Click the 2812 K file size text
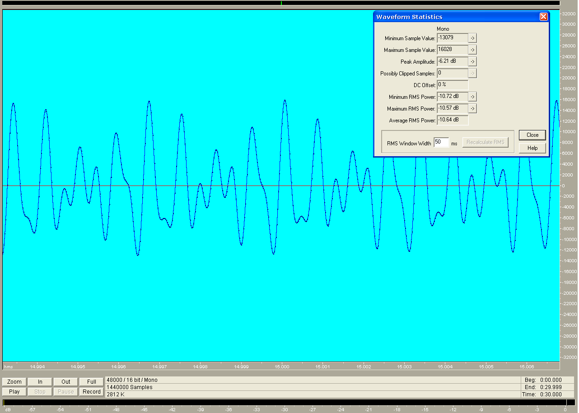This screenshot has width=579, height=413. 116,394
